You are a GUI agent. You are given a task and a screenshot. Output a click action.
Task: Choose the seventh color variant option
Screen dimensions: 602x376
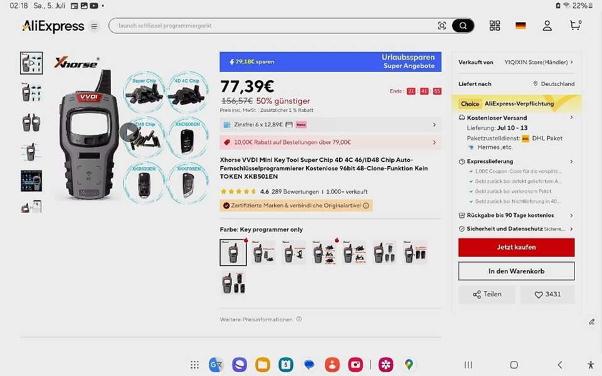click(x=415, y=253)
